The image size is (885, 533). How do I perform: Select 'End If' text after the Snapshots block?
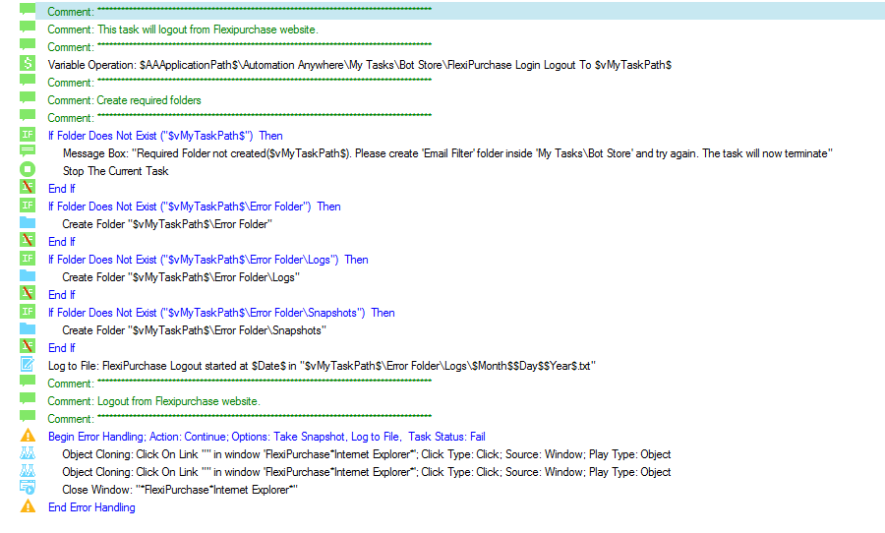(62, 348)
